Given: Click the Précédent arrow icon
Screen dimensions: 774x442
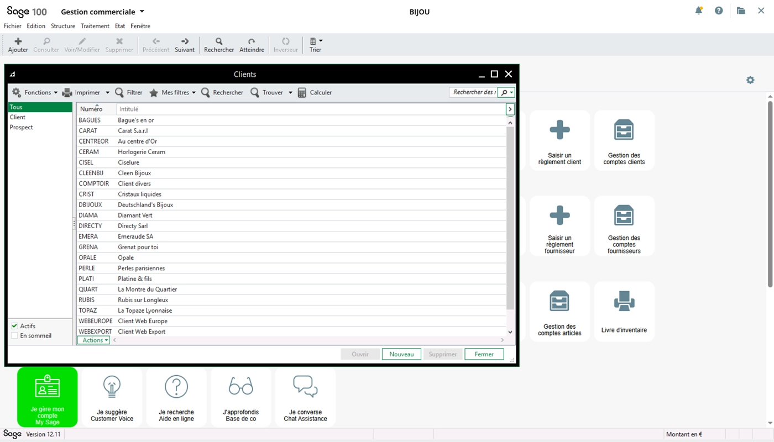Looking at the screenshot, I should (x=156, y=41).
